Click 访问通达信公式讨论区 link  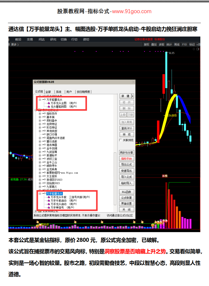click(120, 215)
